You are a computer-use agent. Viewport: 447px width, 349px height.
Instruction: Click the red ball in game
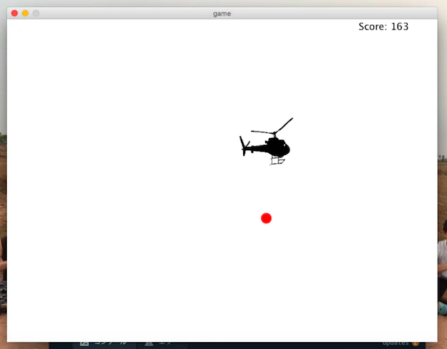pyautogui.click(x=267, y=219)
